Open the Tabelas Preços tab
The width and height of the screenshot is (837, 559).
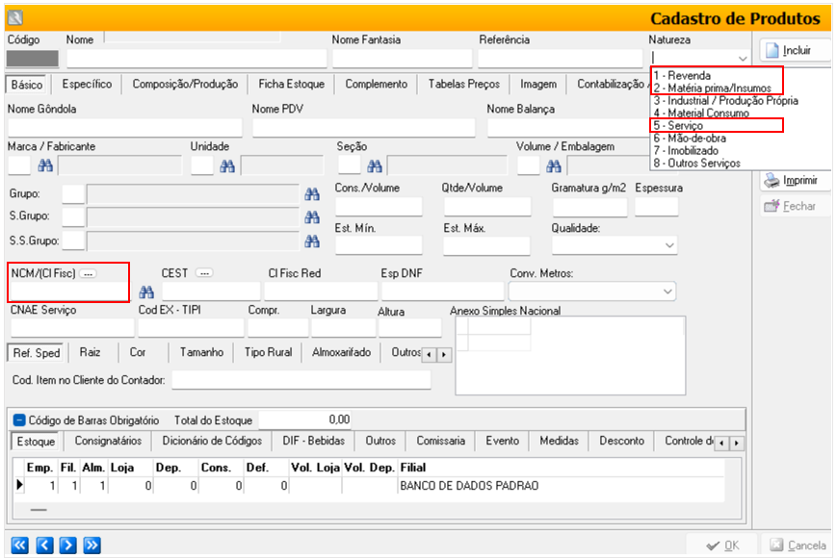pos(463,85)
